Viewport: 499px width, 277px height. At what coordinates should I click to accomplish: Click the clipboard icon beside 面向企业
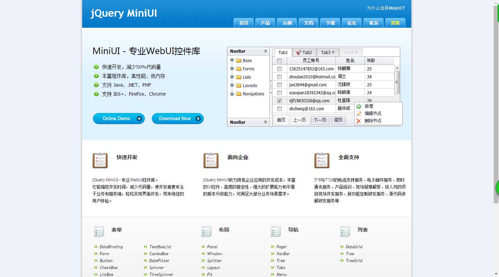(x=211, y=161)
